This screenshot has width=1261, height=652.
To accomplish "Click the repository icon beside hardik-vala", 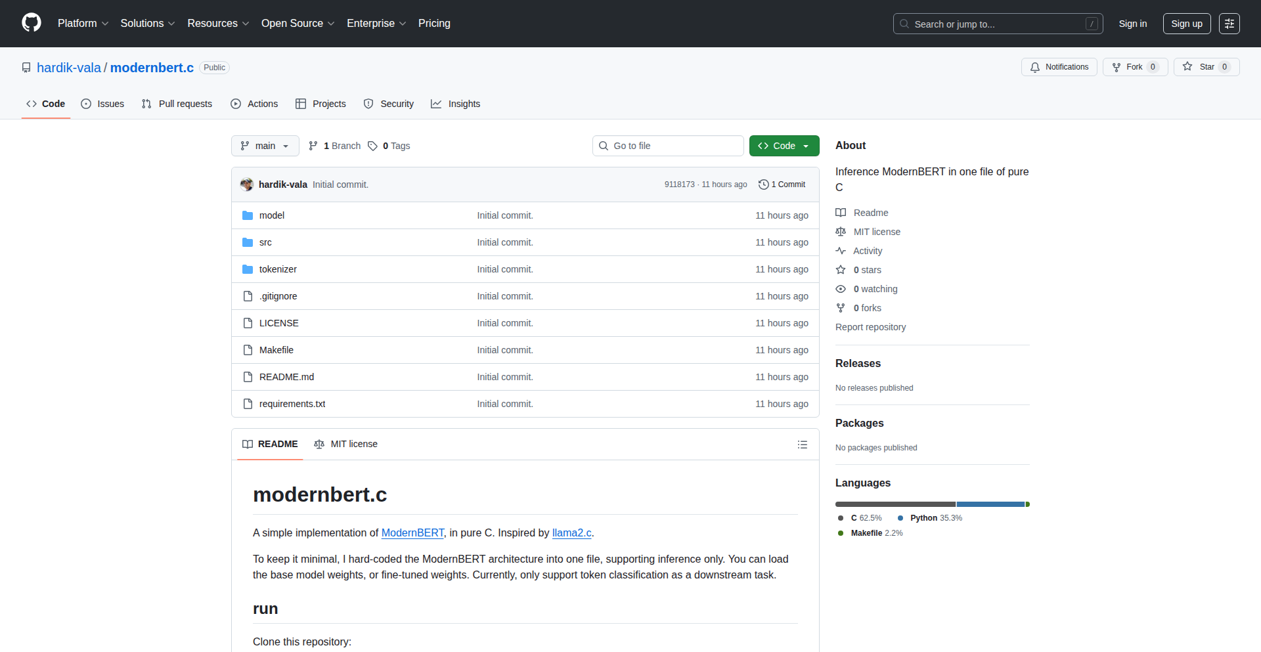I will [26, 68].
